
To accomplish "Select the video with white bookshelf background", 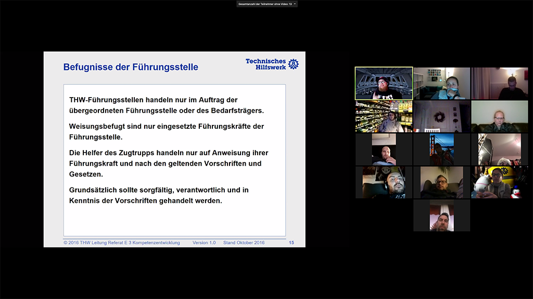I will (441, 83).
